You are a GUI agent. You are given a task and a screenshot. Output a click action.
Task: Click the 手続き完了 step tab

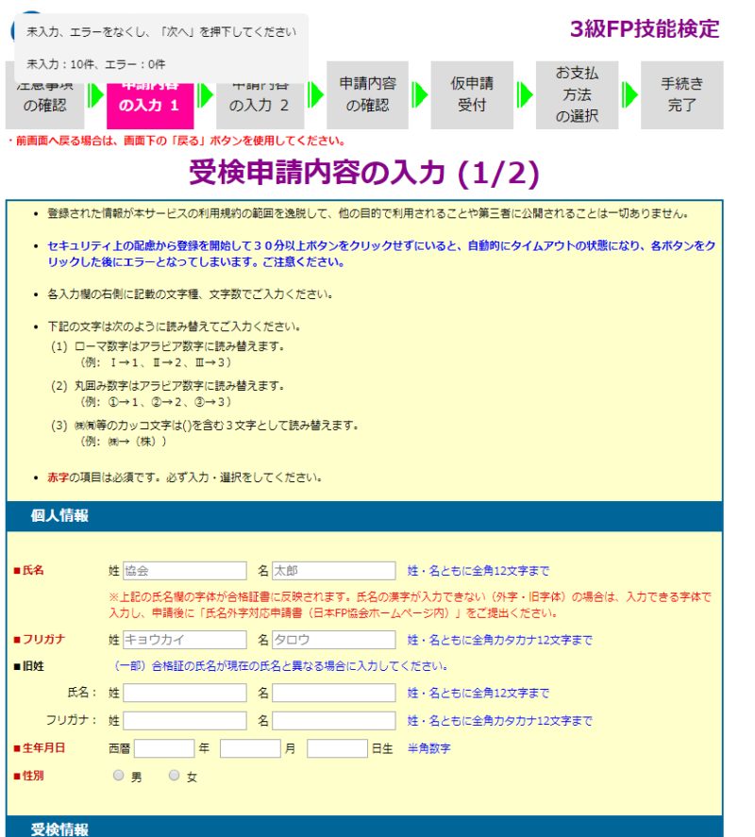coord(681,95)
